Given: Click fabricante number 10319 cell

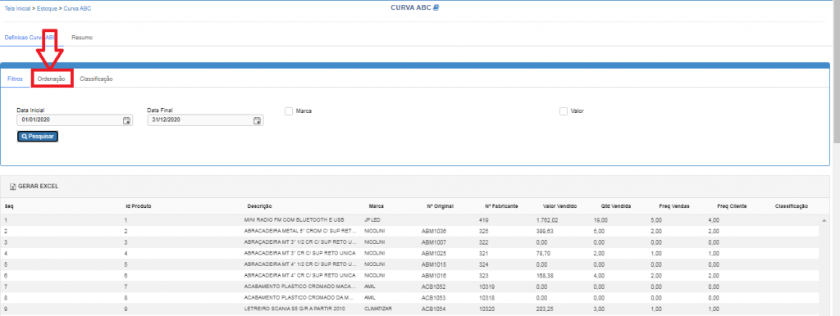Looking at the screenshot, I should (x=486, y=287).
